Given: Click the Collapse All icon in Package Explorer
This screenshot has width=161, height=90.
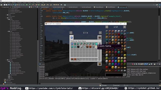Looking at the screenshot, I should [x=30, y=7].
